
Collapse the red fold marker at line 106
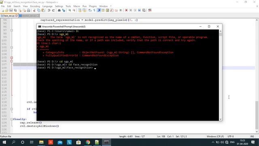(x=12, y=61)
